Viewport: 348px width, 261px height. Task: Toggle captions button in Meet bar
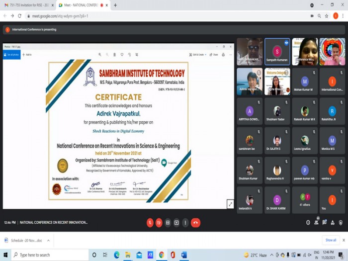coord(168,223)
